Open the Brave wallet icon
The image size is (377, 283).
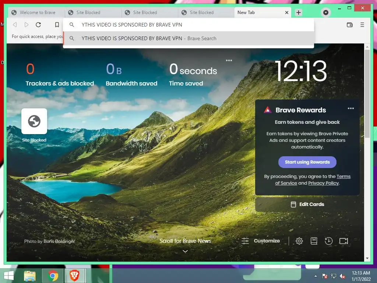[x=350, y=25]
